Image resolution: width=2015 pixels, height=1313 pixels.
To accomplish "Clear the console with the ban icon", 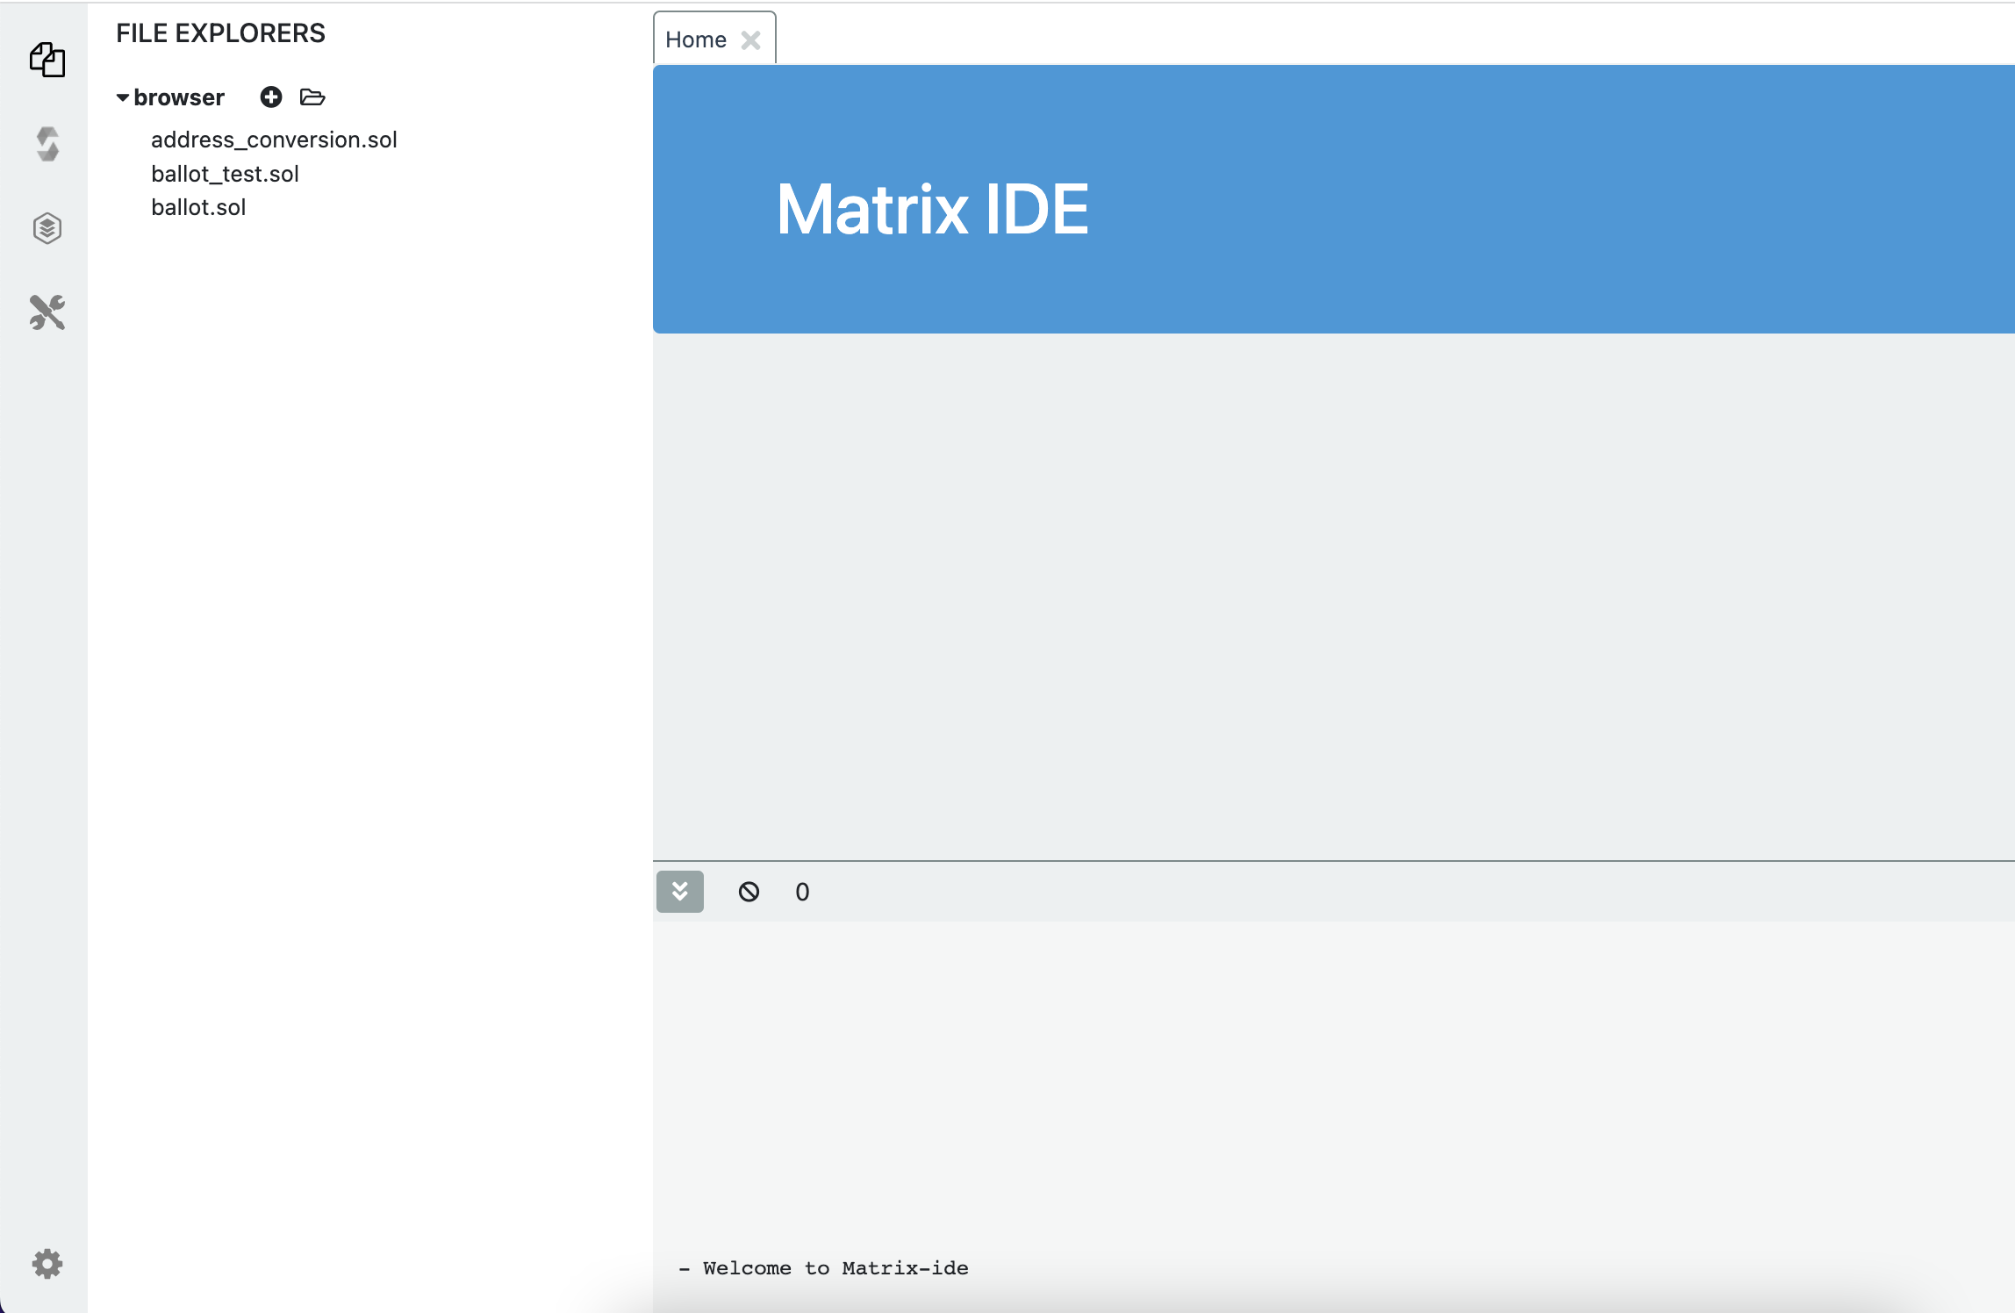I will (749, 892).
